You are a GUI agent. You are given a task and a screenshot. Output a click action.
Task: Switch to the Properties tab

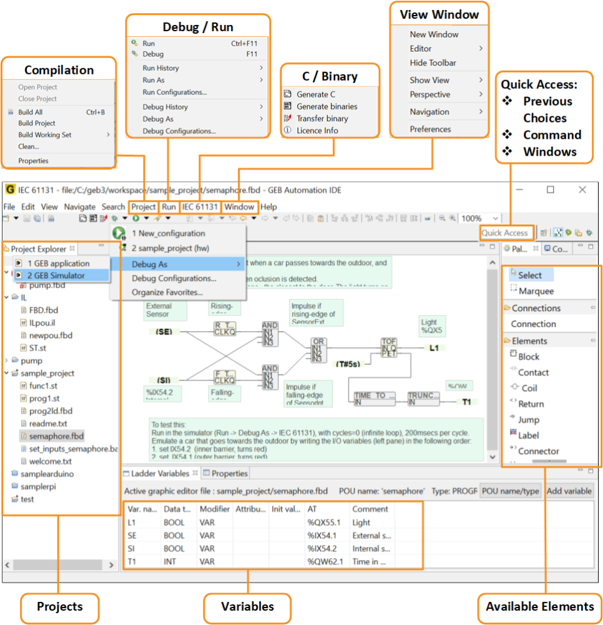point(229,473)
